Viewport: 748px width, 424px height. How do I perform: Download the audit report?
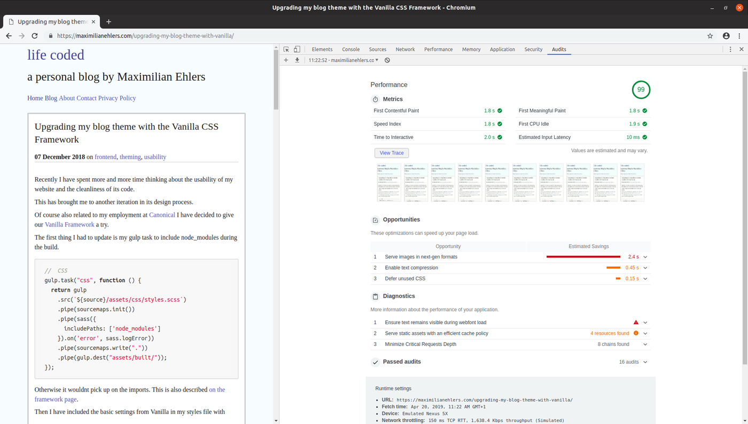[x=297, y=60]
